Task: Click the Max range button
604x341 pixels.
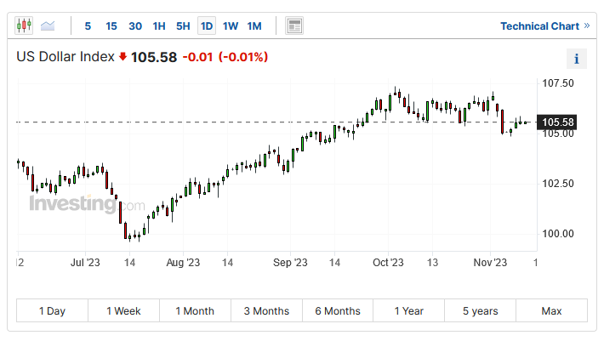Action: (551, 310)
